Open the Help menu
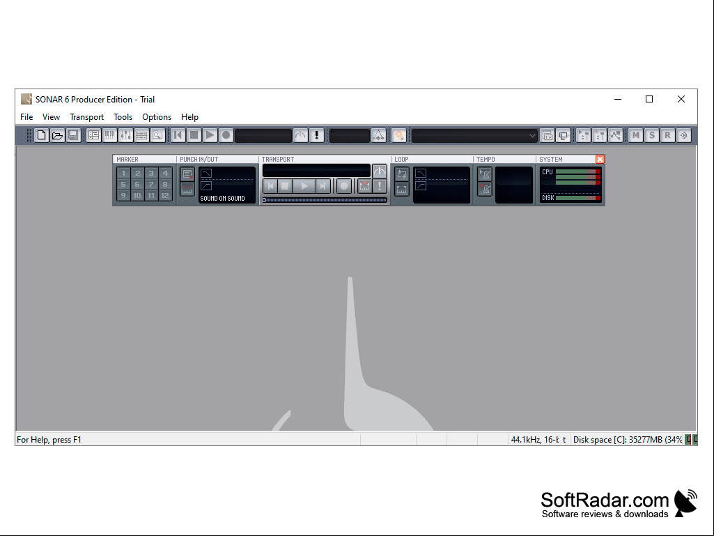The image size is (714, 536). 189,117
